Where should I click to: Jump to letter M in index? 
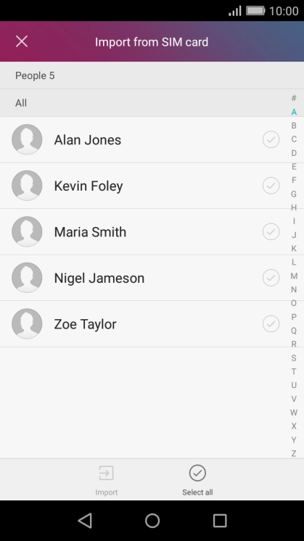coord(294,276)
